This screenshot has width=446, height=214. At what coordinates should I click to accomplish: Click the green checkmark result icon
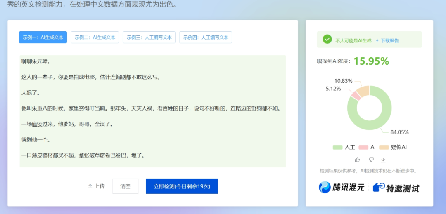click(327, 40)
